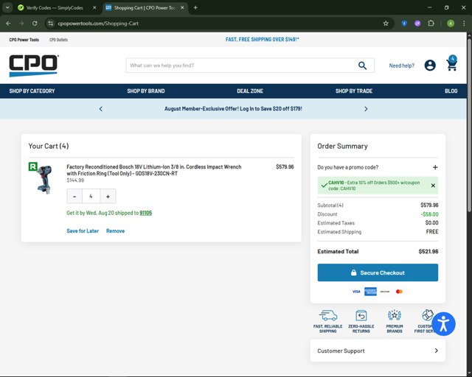
Task: Click the August Member-Exclusive Offer banner text
Action: (x=233, y=109)
